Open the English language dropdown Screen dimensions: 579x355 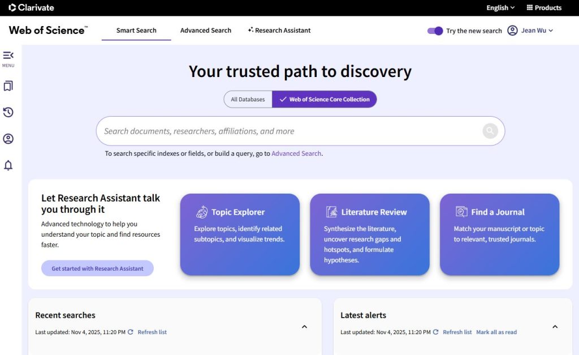pos(500,8)
